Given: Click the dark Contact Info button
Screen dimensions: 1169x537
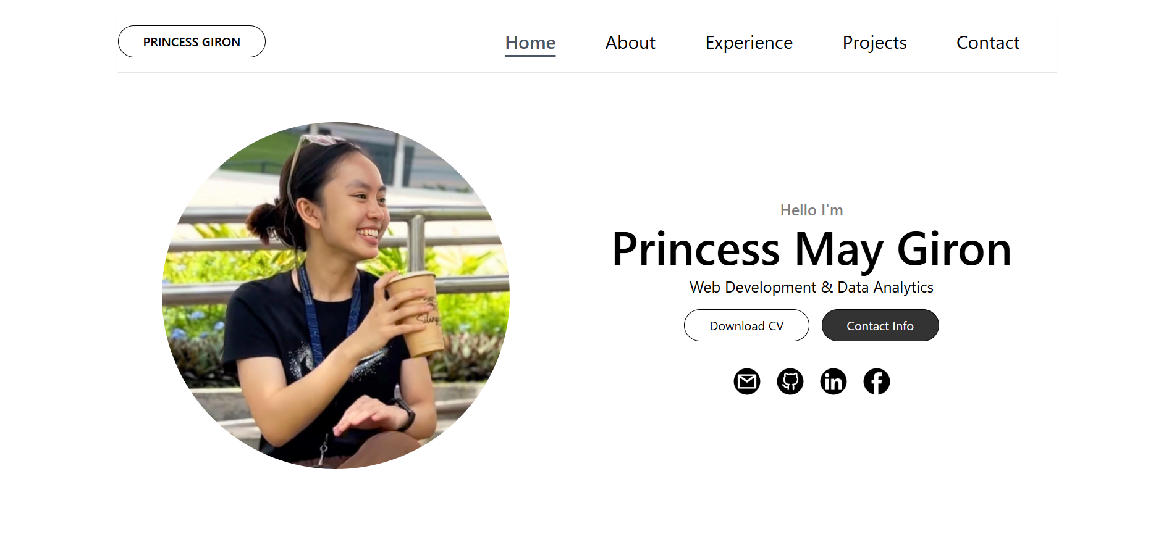Looking at the screenshot, I should [880, 325].
